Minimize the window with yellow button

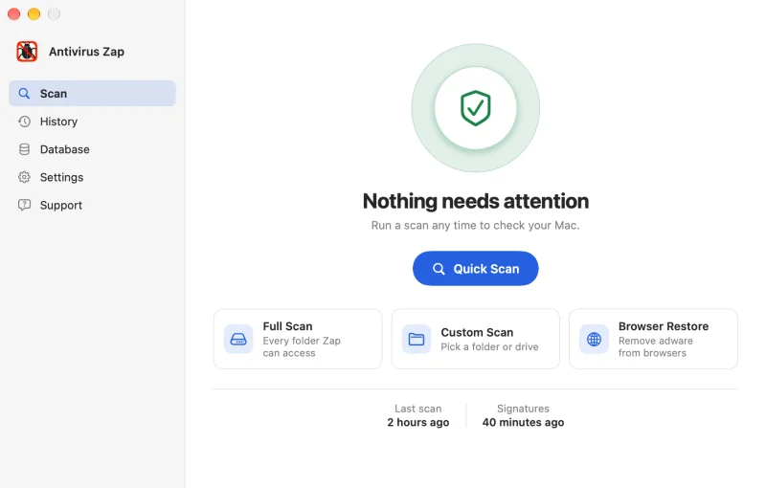coord(34,14)
